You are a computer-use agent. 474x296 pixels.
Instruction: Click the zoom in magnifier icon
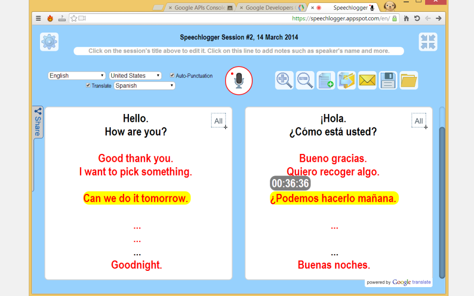(x=284, y=80)
